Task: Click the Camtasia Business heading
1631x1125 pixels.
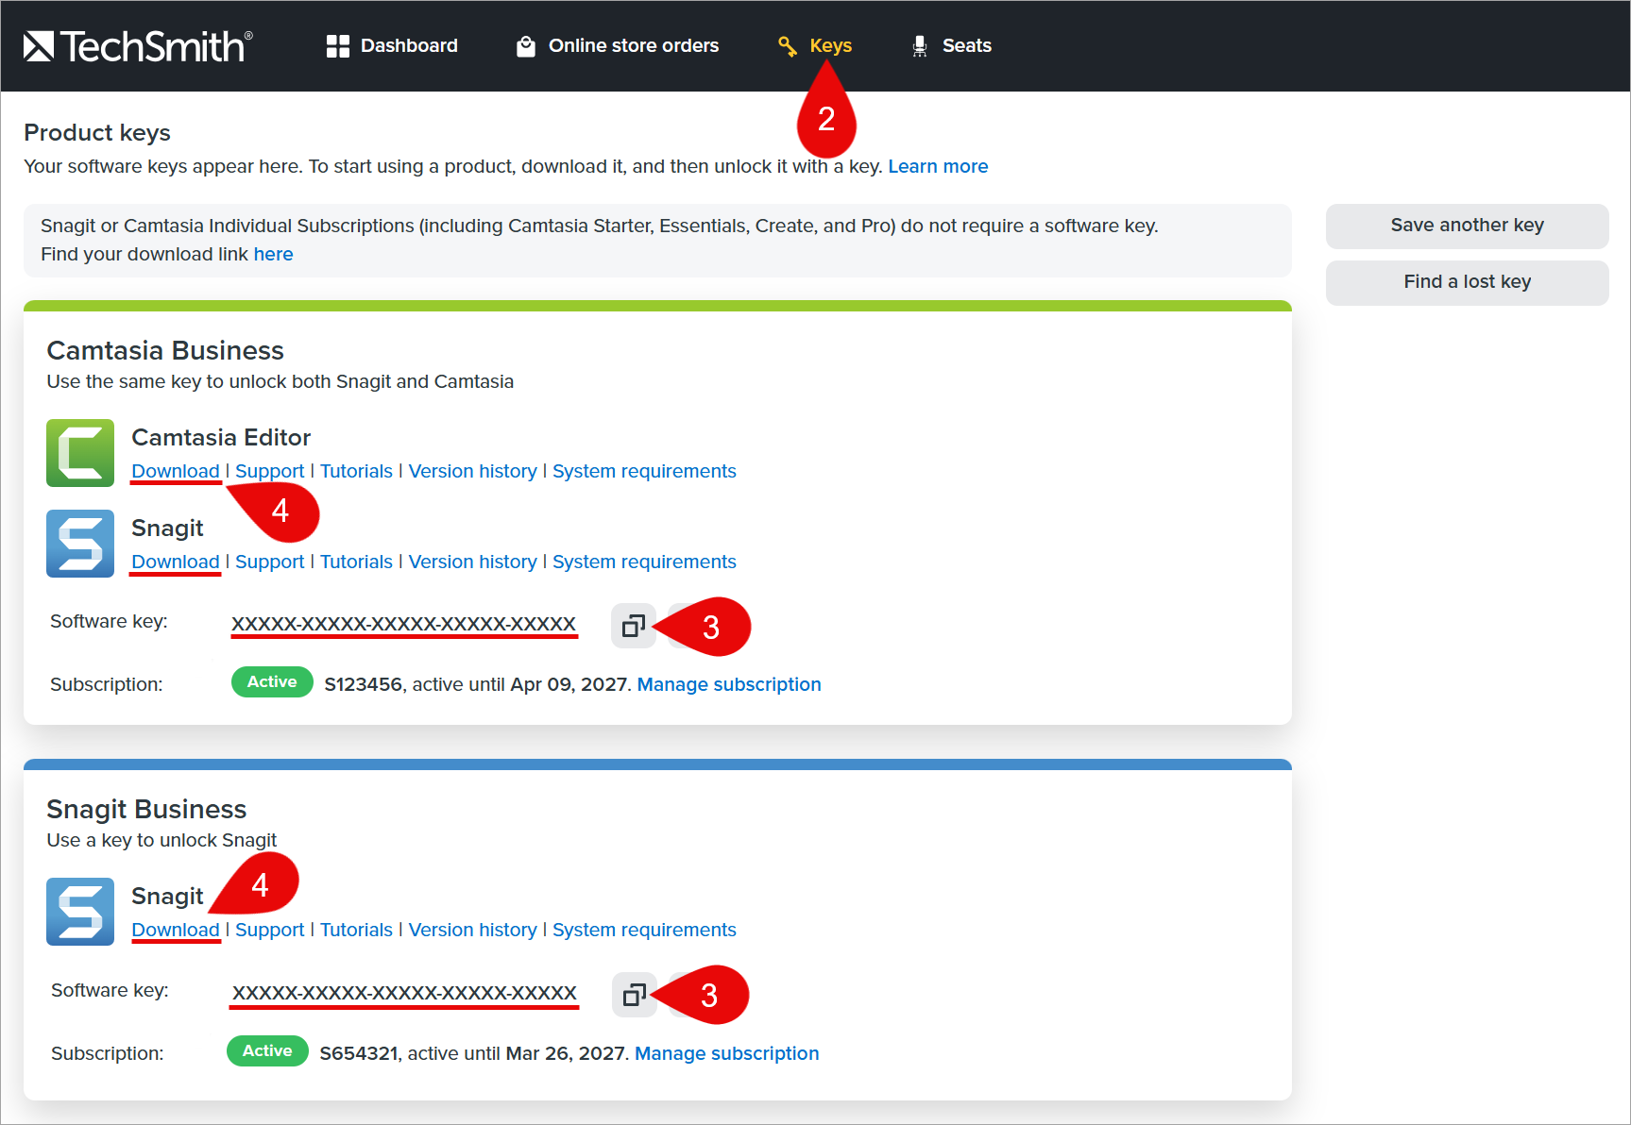Action: 165,350
